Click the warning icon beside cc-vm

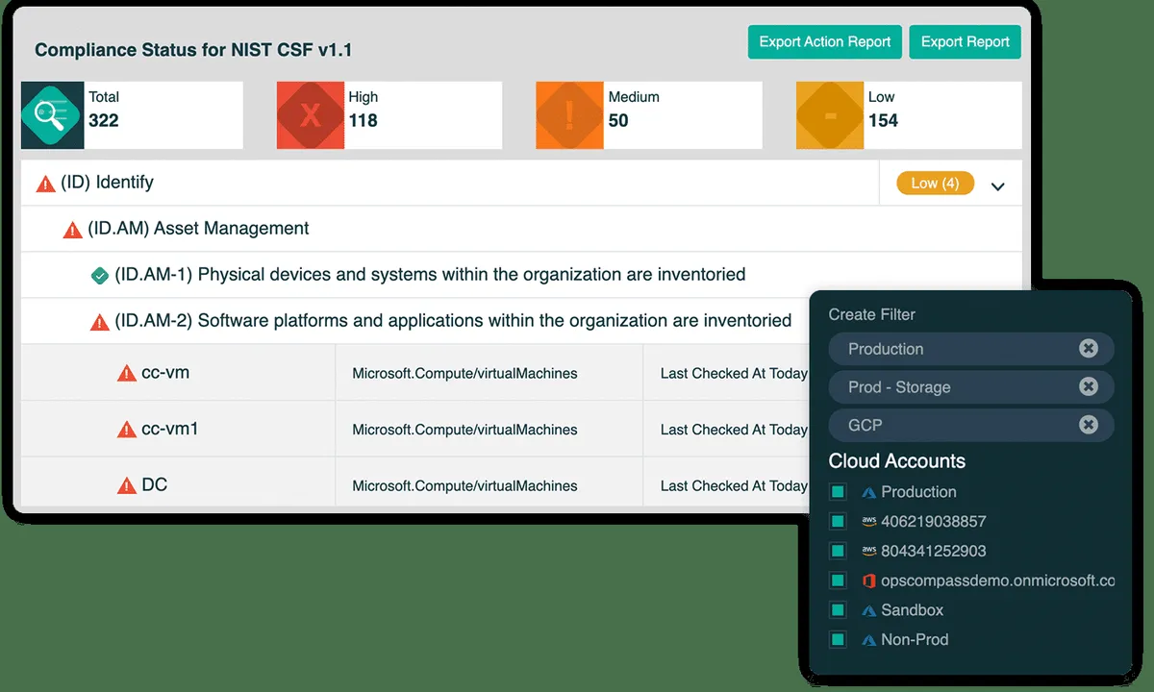coord(126,373)
